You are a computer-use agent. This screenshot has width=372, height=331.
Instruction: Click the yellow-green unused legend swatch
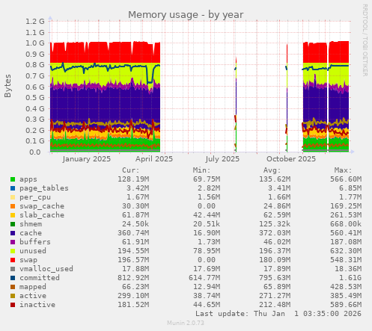click(x=13, y=251)
